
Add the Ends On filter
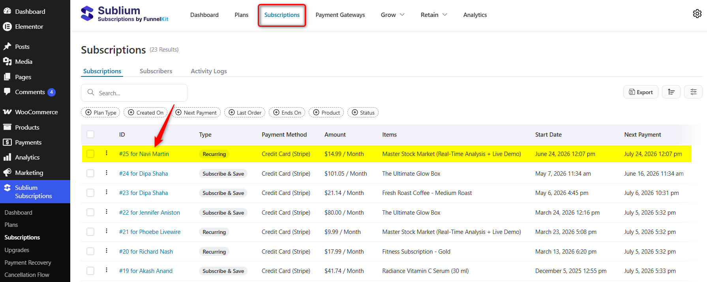click(287, 113)
